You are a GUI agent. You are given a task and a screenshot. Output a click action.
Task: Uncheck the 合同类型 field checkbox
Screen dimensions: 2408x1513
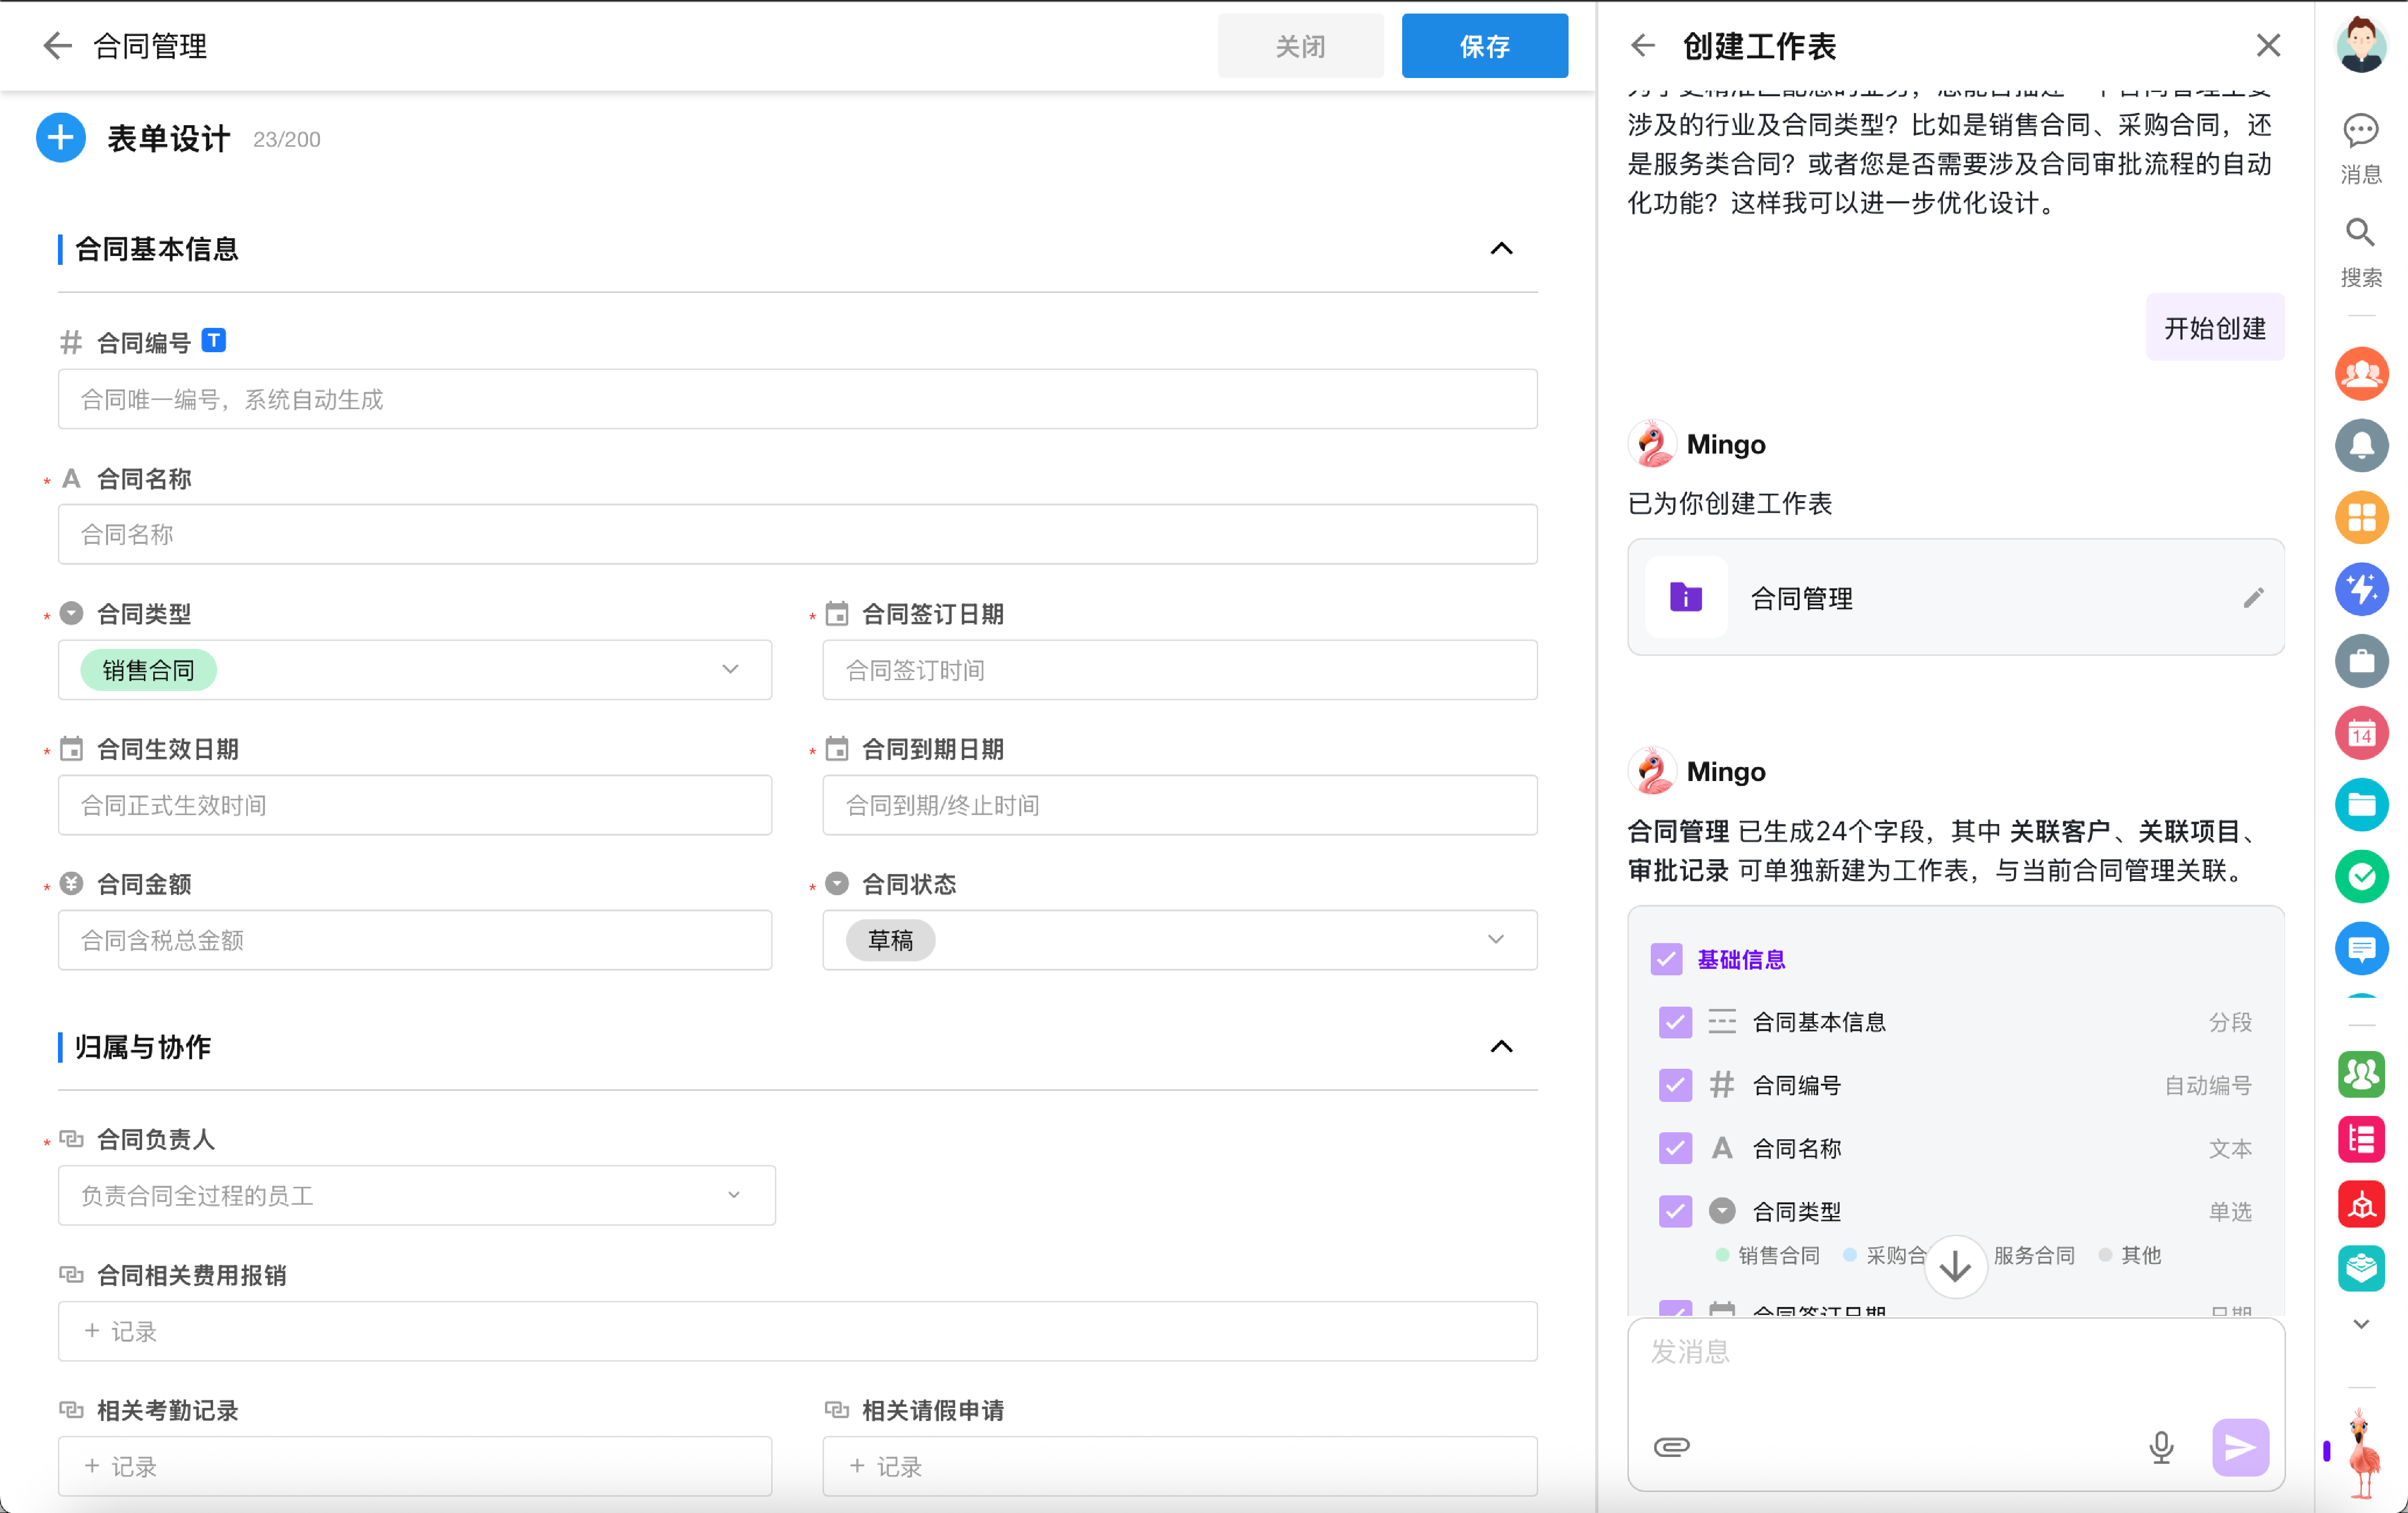(x=1675, y=1211)
